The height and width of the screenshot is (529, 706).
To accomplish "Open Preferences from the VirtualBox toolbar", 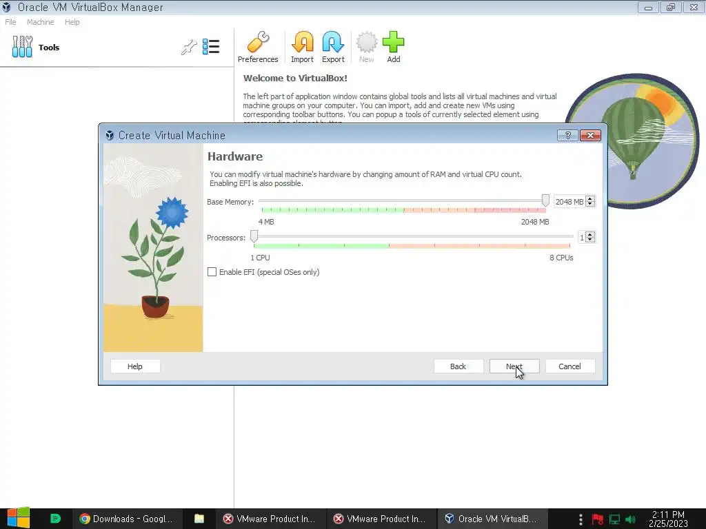I will tap(258, 48).
